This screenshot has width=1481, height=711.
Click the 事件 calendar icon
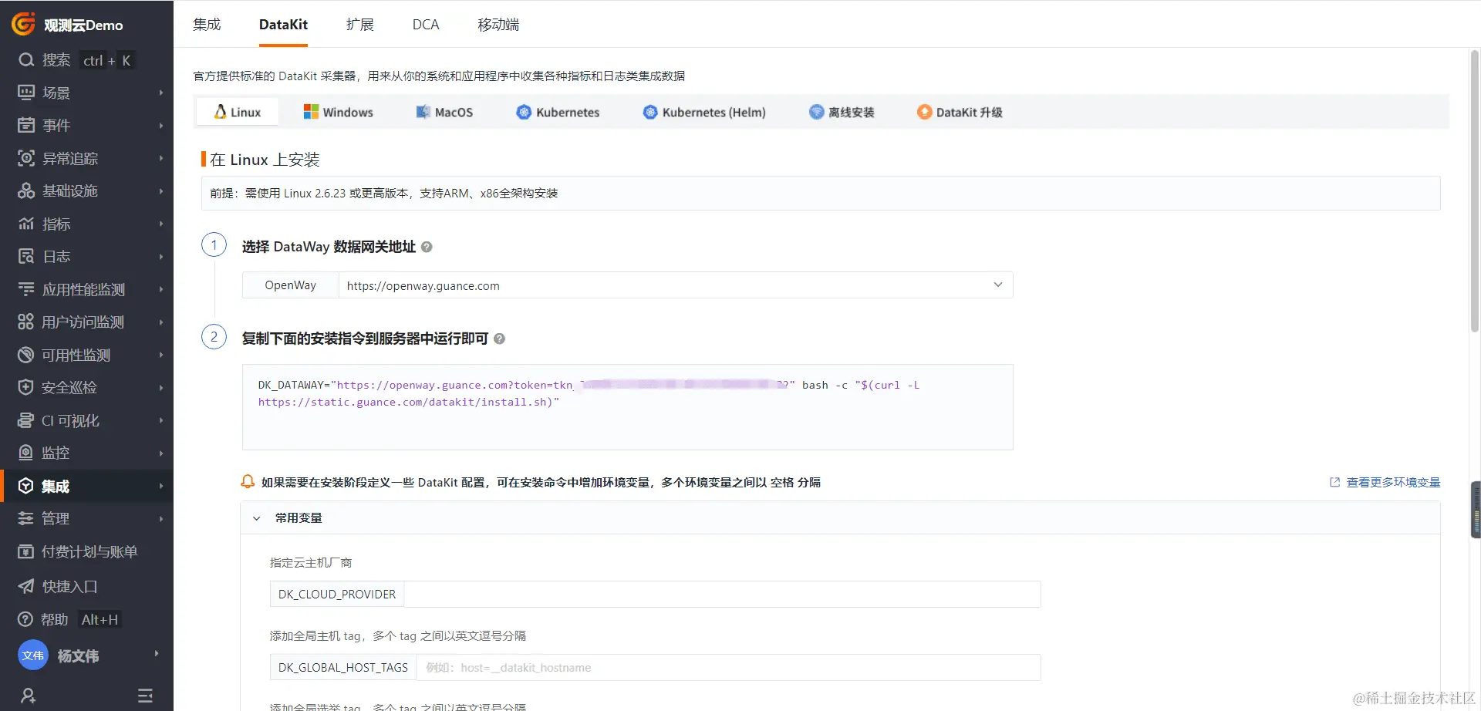coord(26,125)
